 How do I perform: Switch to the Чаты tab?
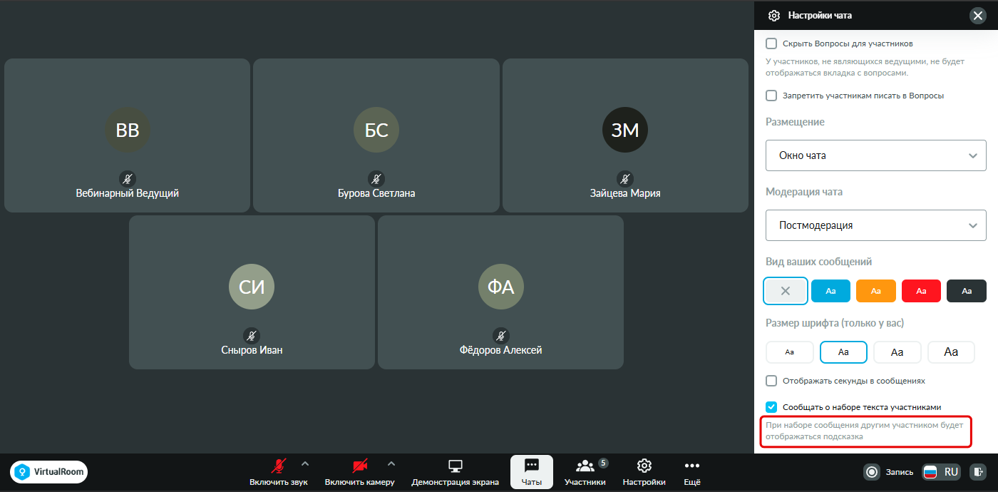click(532, 472)
